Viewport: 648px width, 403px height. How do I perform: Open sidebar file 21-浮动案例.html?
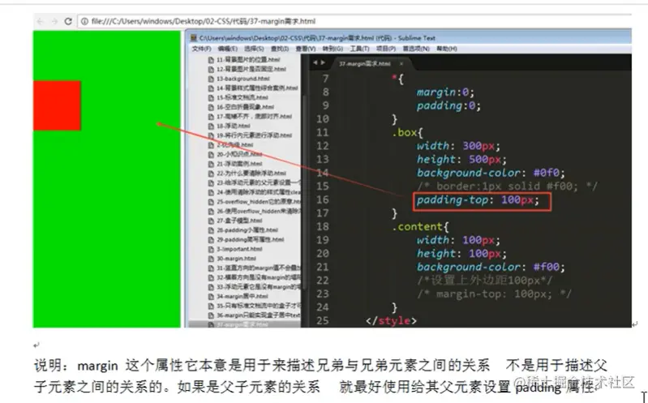coord(239,164)
